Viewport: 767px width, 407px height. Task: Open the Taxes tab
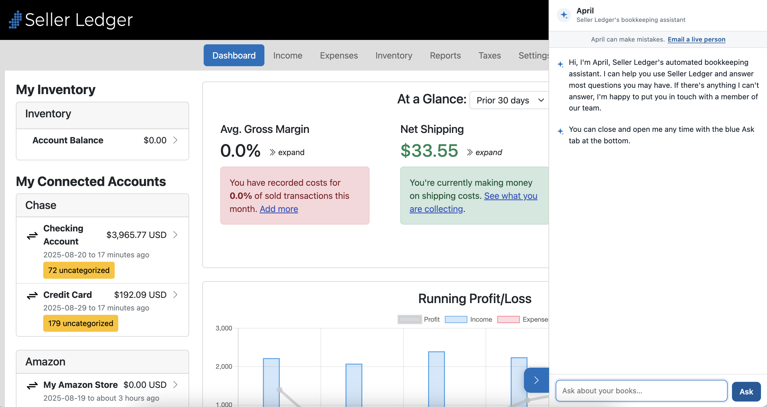point(489,55)
